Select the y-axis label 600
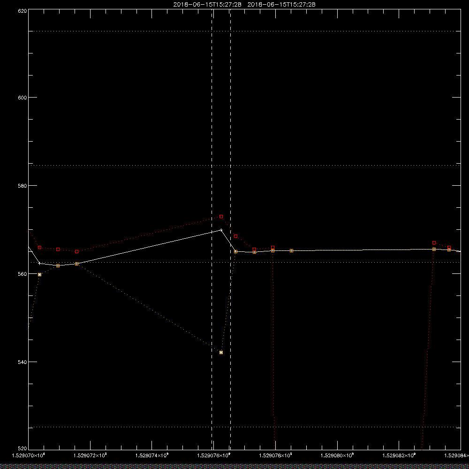This screenshot has height=469, width=469. (23, 98)
